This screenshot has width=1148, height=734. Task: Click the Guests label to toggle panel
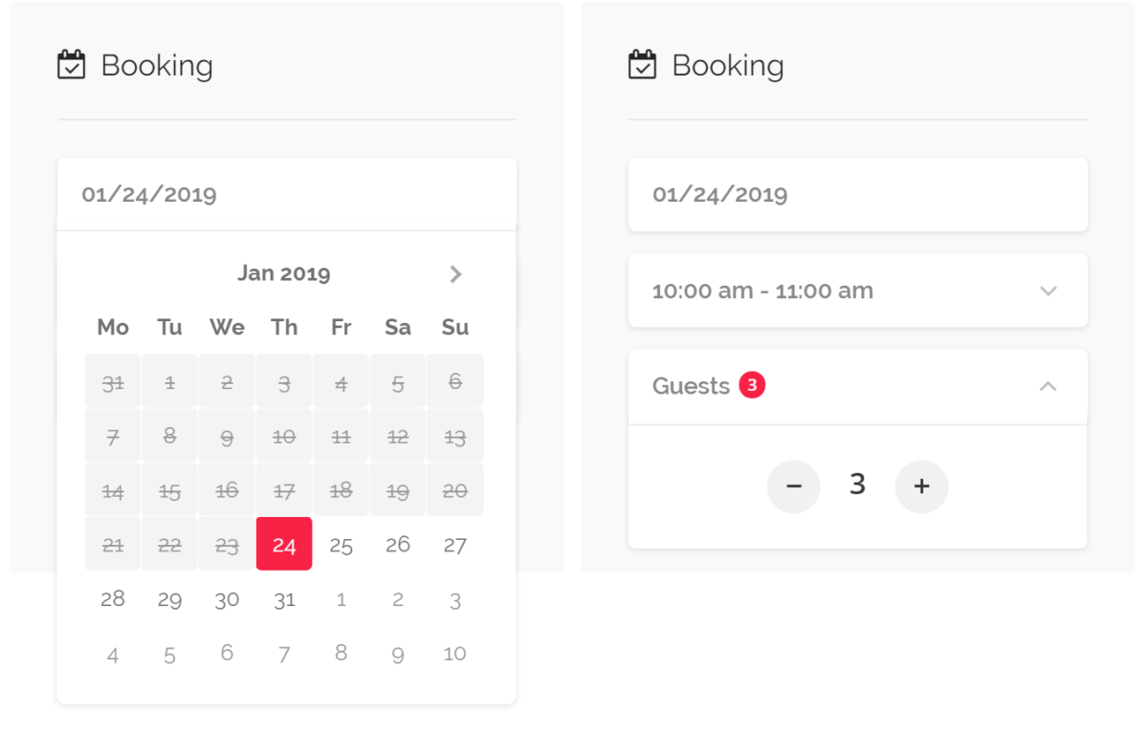click(691, 386)
